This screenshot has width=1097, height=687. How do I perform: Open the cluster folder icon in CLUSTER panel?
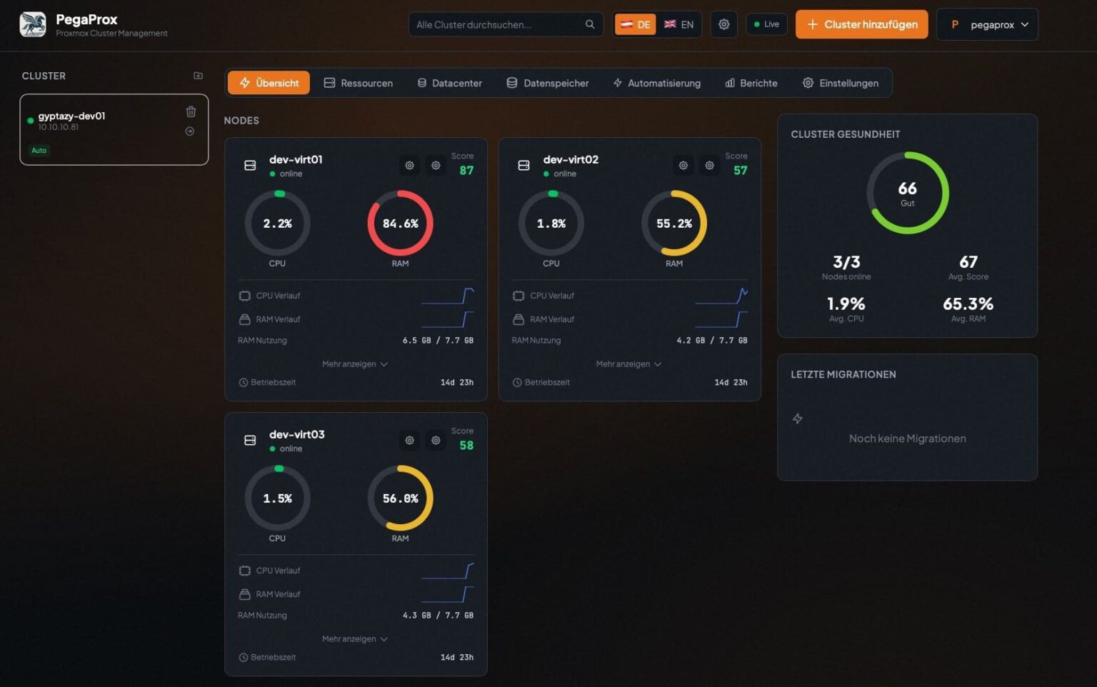pos(198,75)
